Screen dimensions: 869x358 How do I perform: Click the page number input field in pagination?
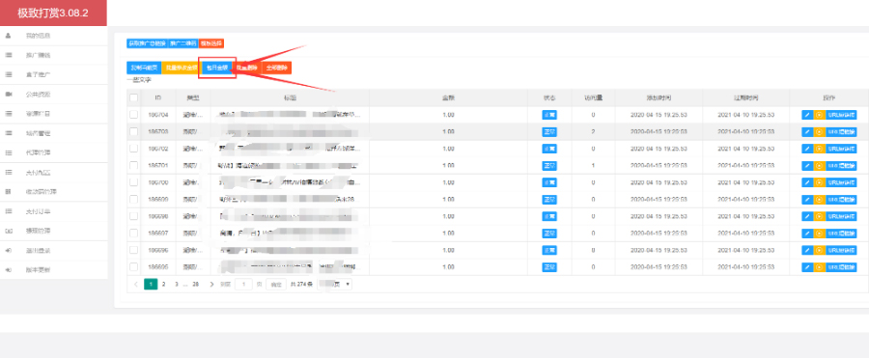click(243, 284)
